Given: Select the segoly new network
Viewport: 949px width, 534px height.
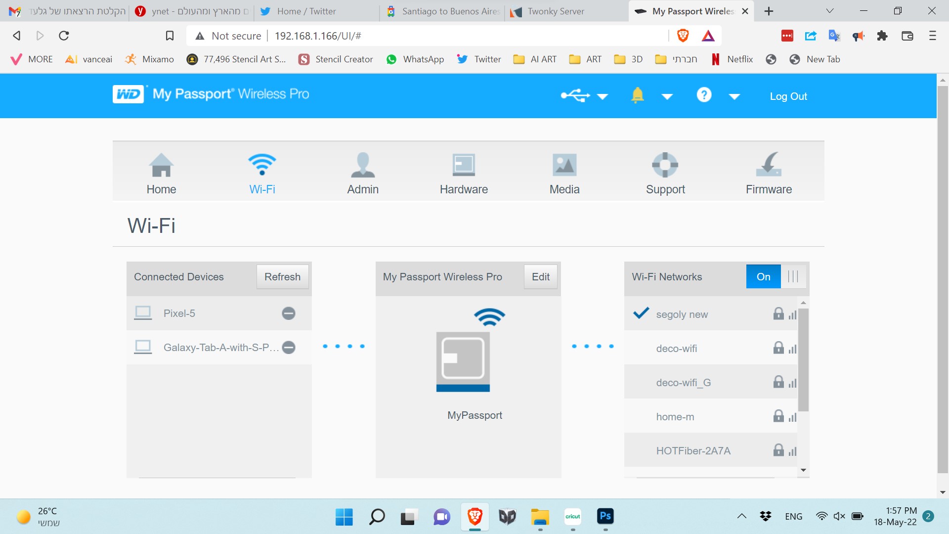Looking at the screenshot, I should tap(711, 313).
